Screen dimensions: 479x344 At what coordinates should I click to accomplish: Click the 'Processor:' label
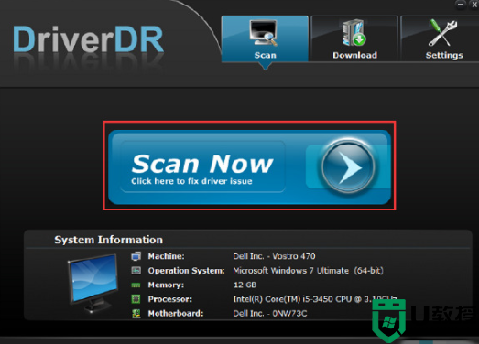(170, 299)
